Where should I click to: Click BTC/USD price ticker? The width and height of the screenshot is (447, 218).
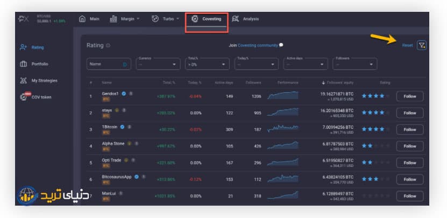tap(51, 19)
